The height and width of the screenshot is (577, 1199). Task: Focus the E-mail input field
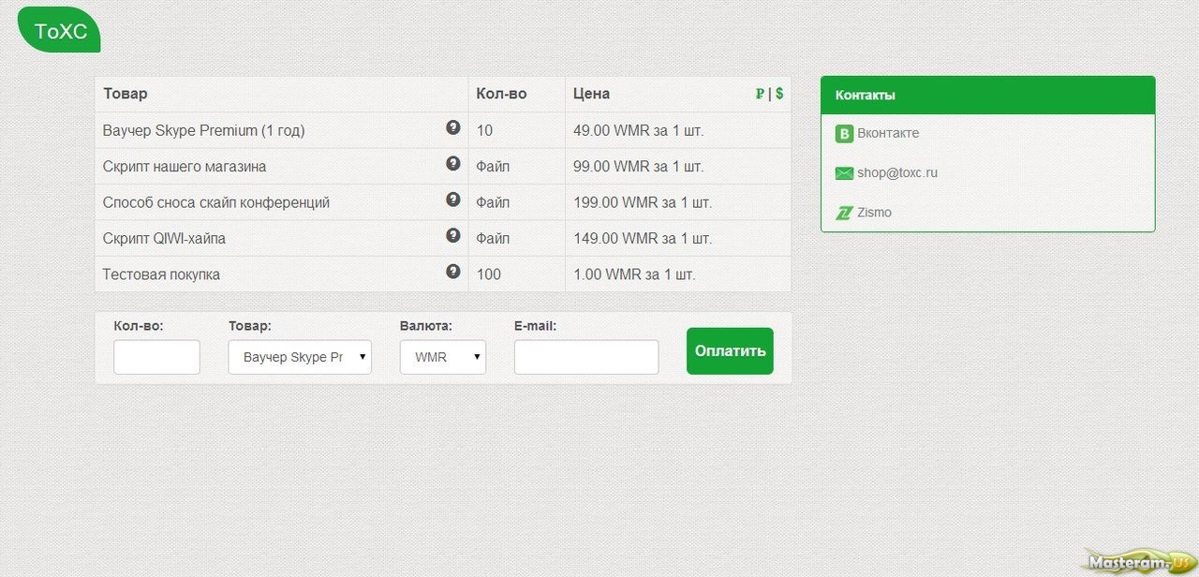tap(586, 357)
